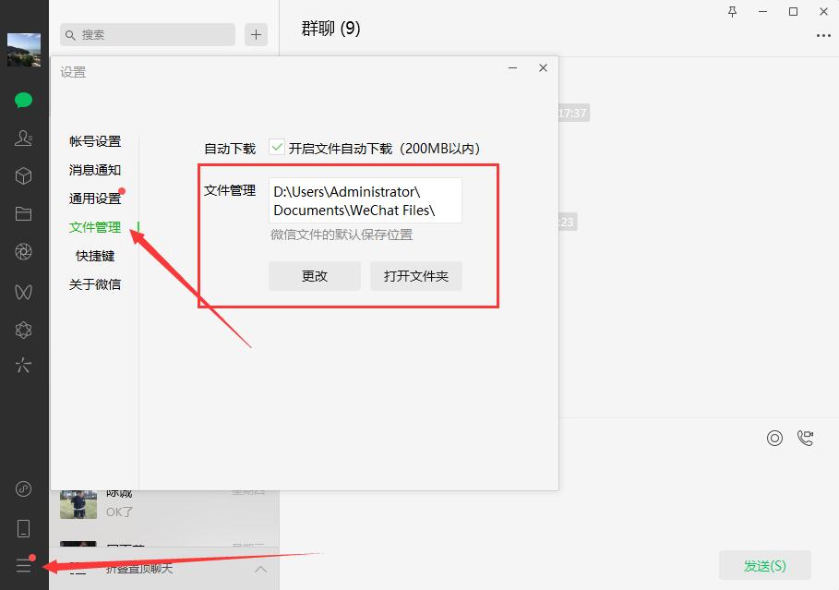Open the Contacts icon in sidebar
This screenshot has width=839, height=590.
point(23,138)
